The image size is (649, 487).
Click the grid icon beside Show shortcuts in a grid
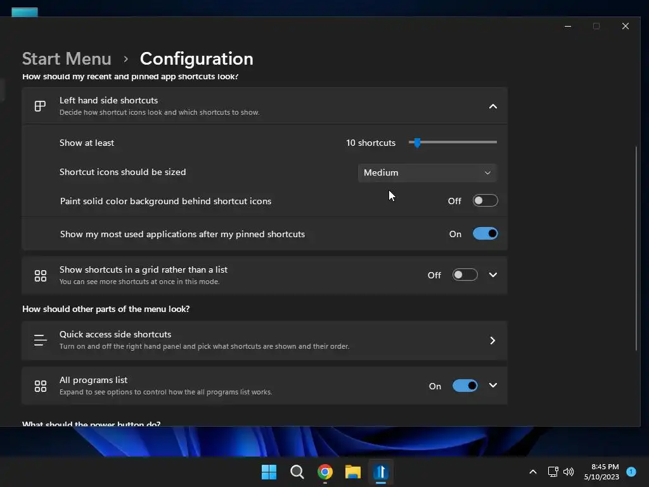pyautogui.click(x=40, y=276)
